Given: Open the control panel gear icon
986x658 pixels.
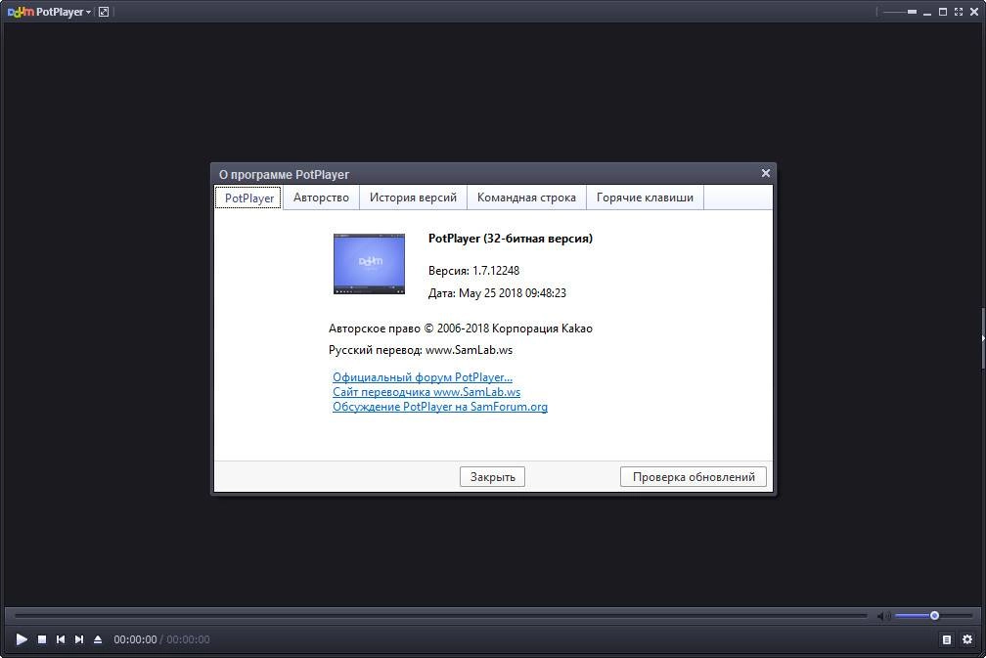Looking at the screenshot, I should click(x=967, y=639).
